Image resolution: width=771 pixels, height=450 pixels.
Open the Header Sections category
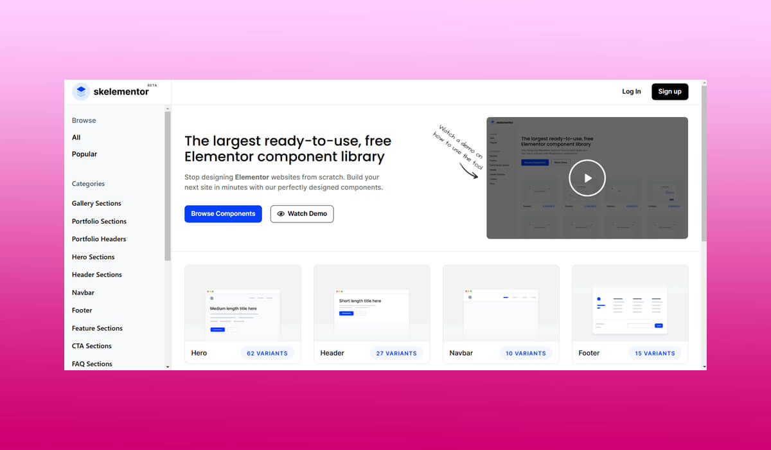coord(97,274)
